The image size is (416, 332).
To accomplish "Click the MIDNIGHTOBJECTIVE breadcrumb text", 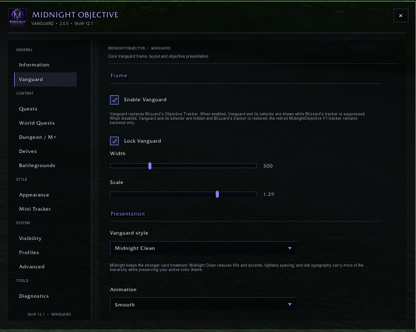I will 126,48.
